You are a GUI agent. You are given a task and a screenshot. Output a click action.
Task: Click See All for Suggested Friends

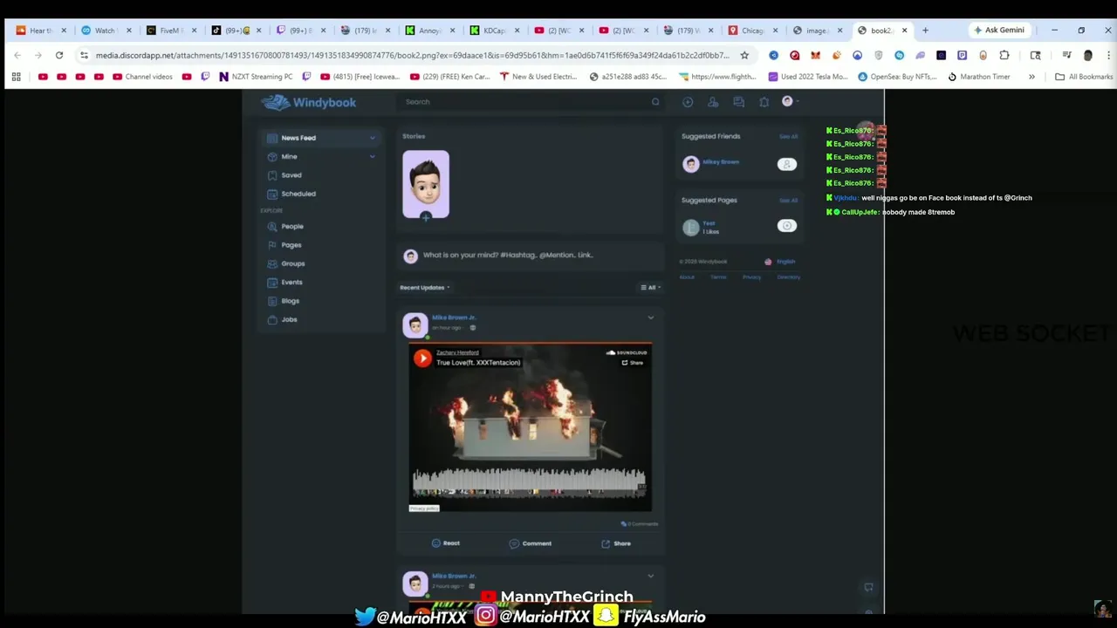[x=788, y=137]
